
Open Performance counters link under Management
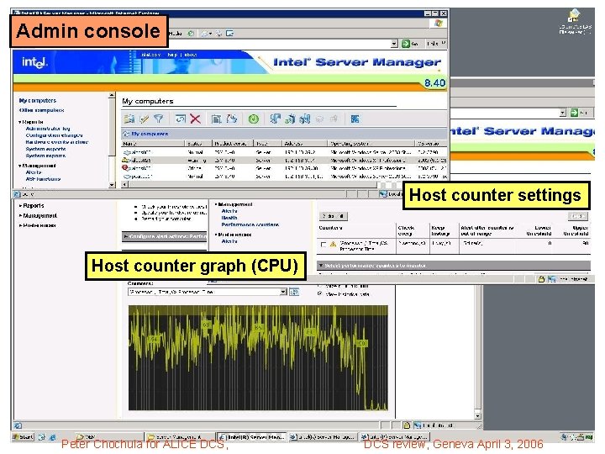pos(250,224)
